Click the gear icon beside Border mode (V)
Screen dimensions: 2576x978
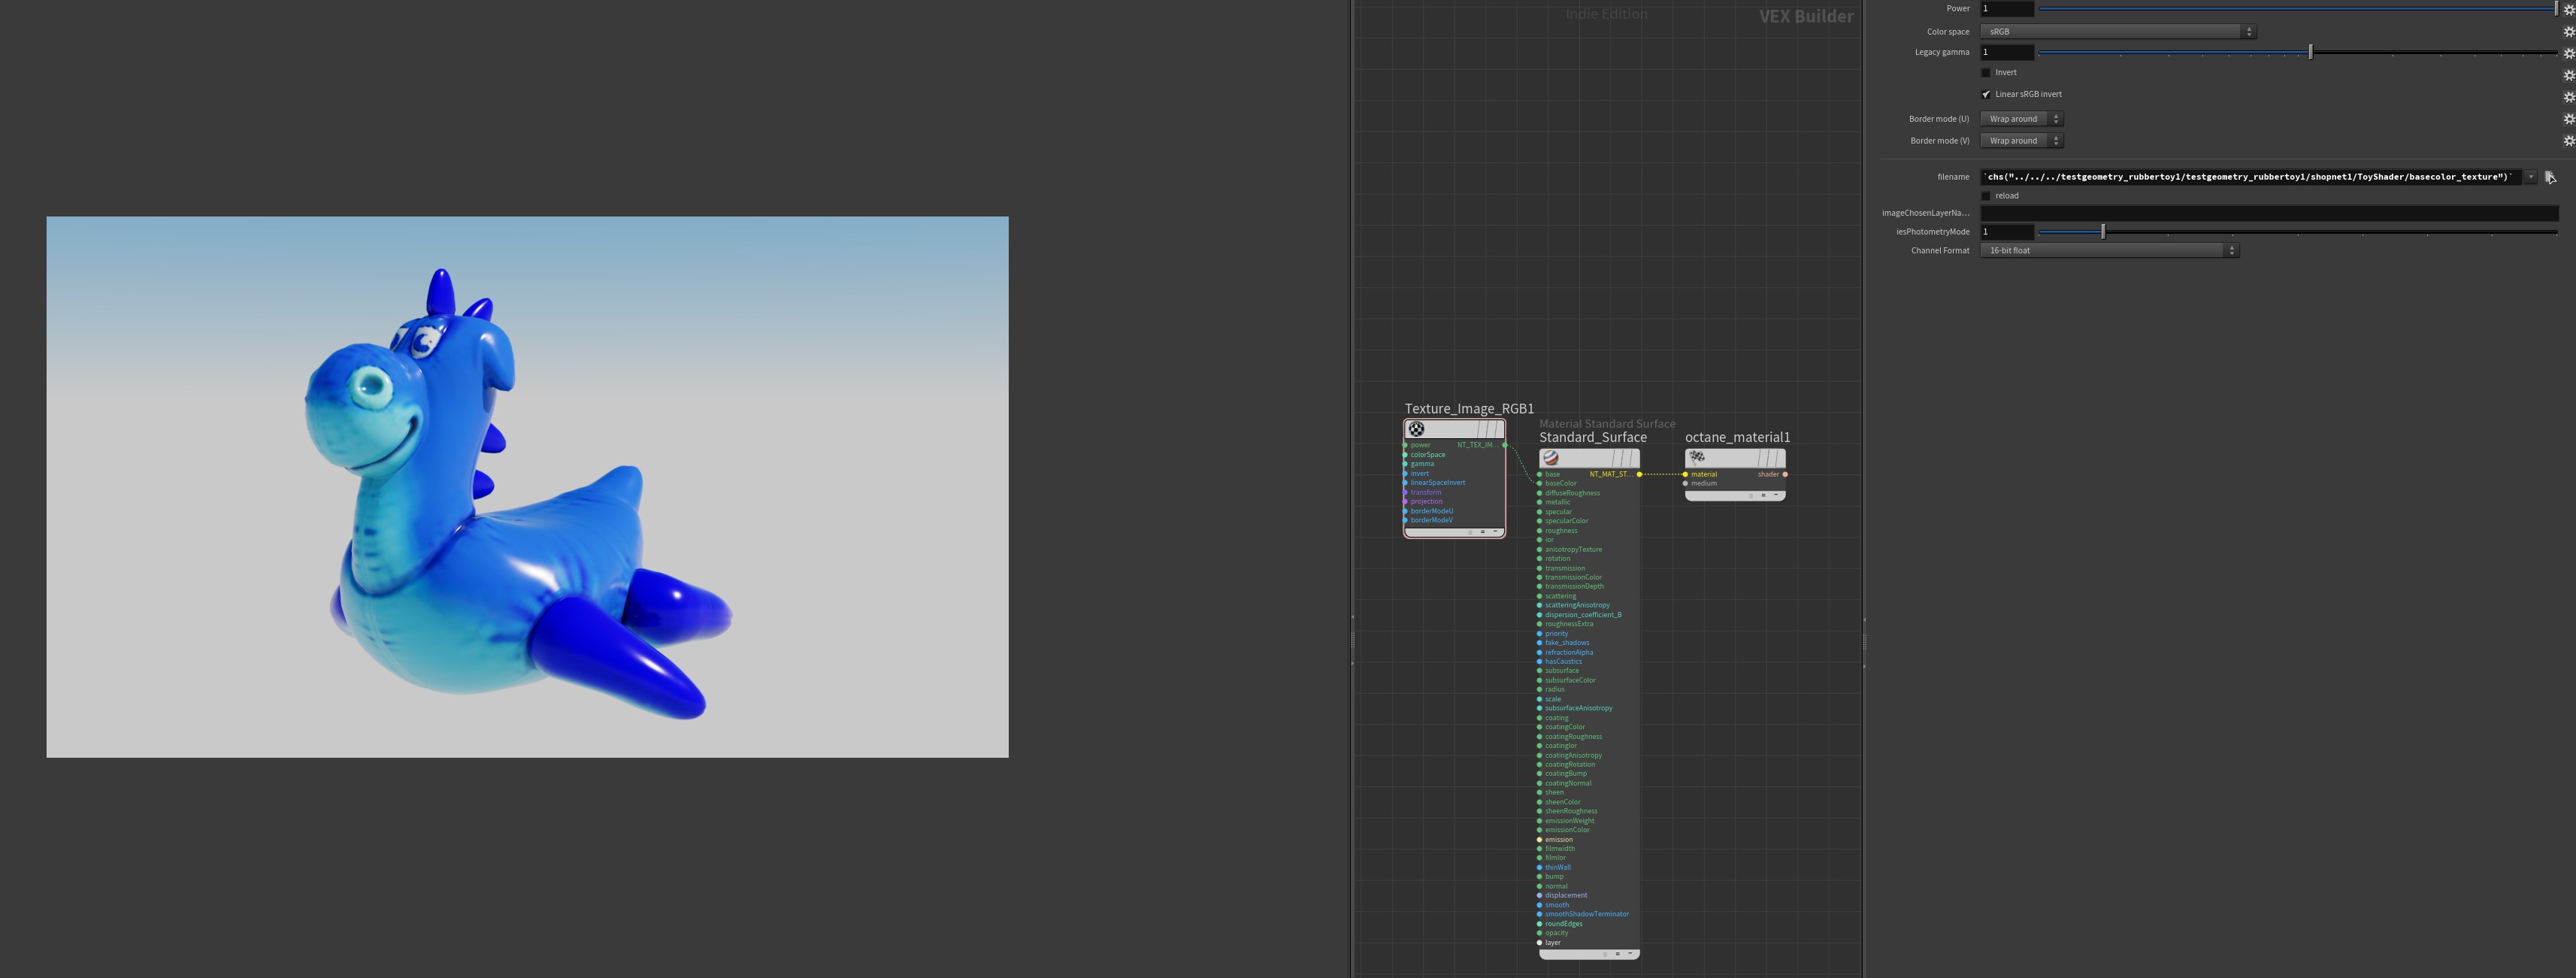pos(2569,141)
